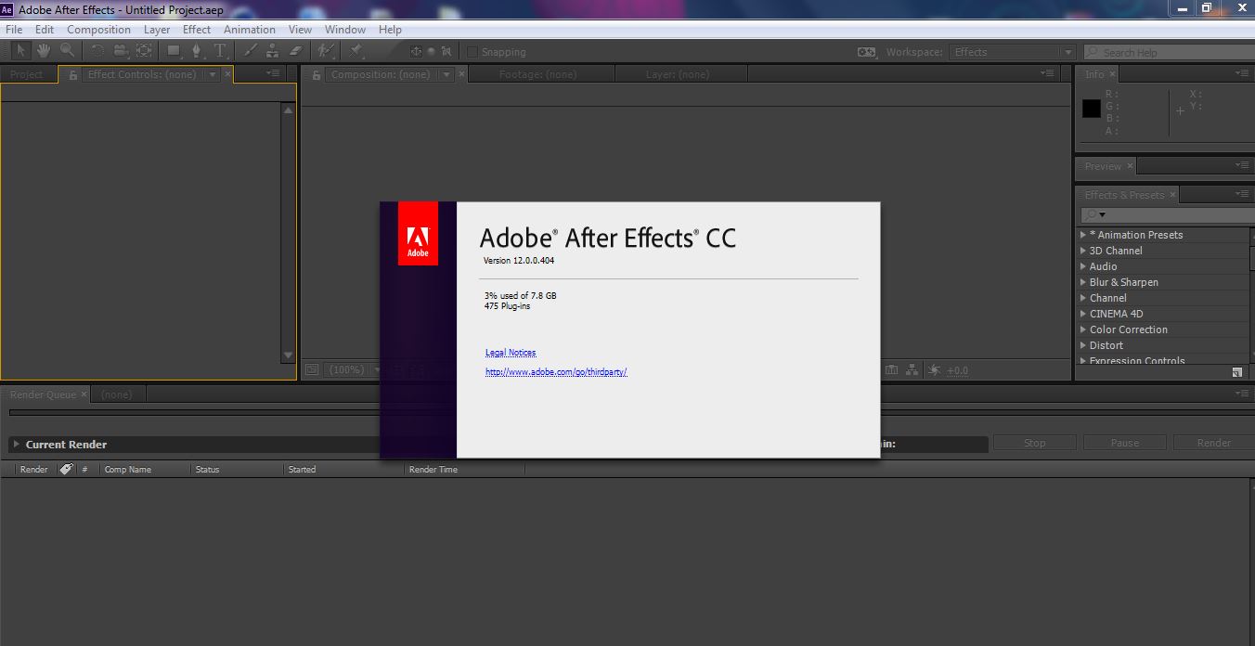Expand the 3D Channel effects category

(x=1082, y=251)
